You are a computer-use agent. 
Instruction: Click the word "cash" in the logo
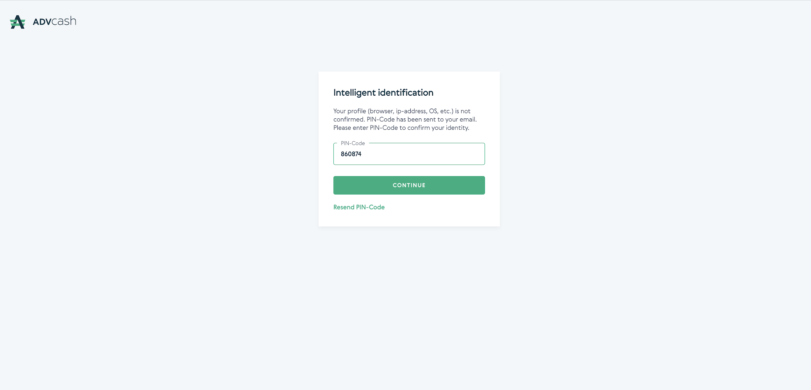pyautogui.click(x=64, y=21)
